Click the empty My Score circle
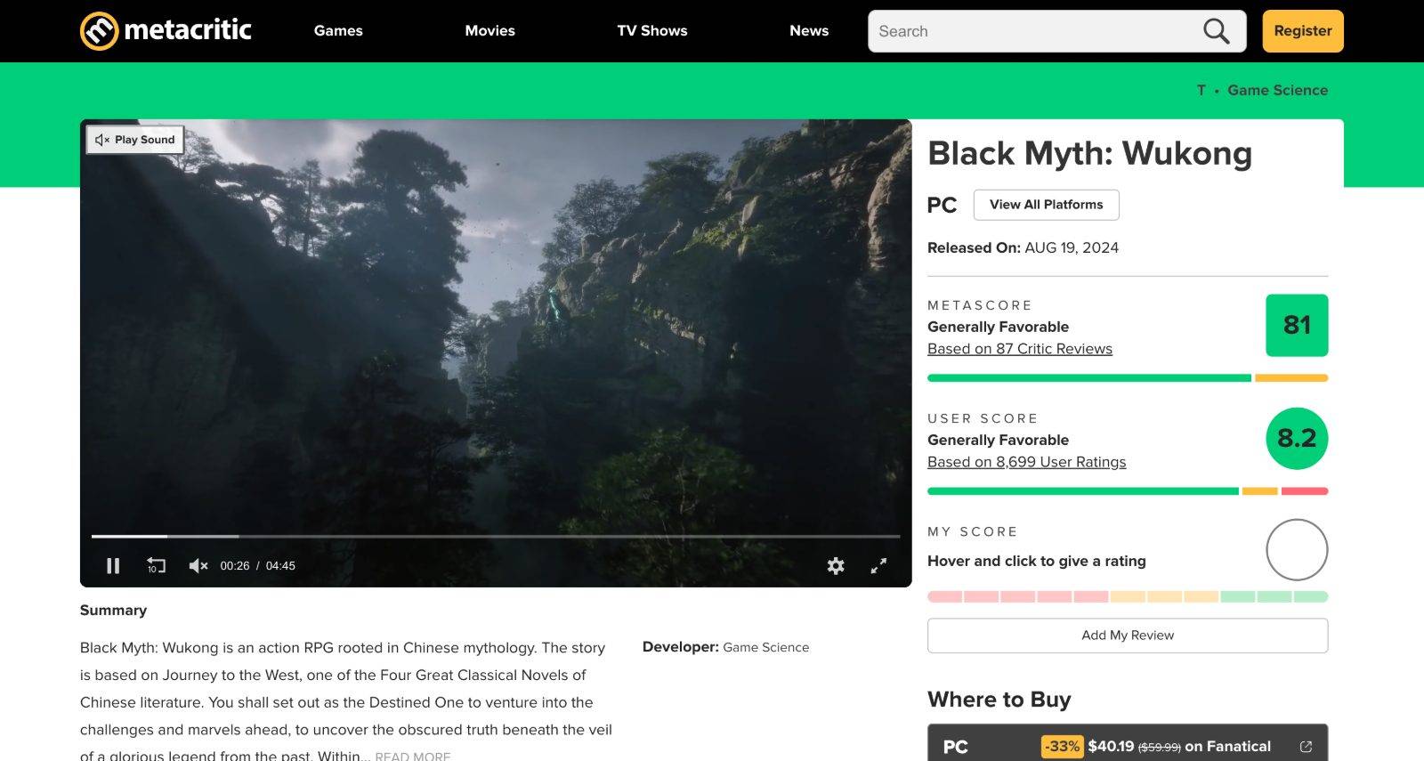Screen dimensions: 1424x761 (x=1297, y=550)
